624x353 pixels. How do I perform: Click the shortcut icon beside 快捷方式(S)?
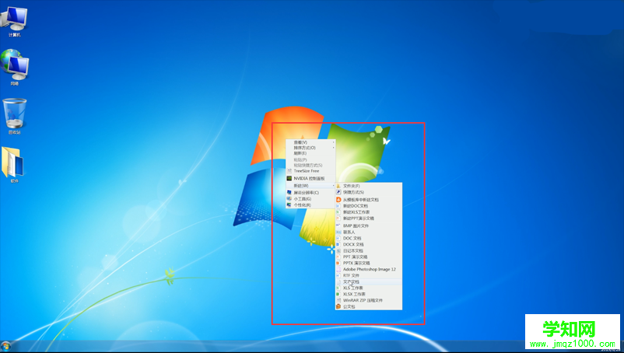(338, 192)
